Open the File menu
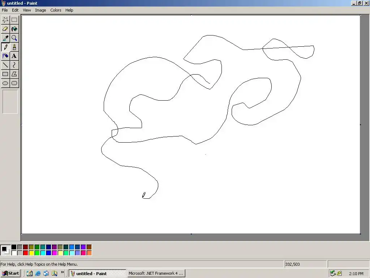The height and width of the screenshot is (278, 370). click(x=5, y=10)
